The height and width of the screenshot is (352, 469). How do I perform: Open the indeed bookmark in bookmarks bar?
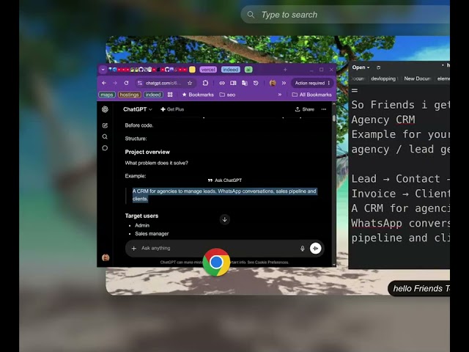pyautogui.click(x=153, y=95)
